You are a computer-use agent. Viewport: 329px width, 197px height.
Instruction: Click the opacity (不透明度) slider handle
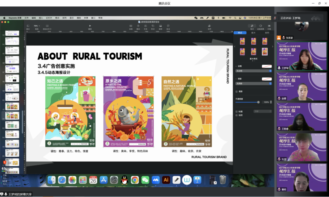(x=258, y=102)
